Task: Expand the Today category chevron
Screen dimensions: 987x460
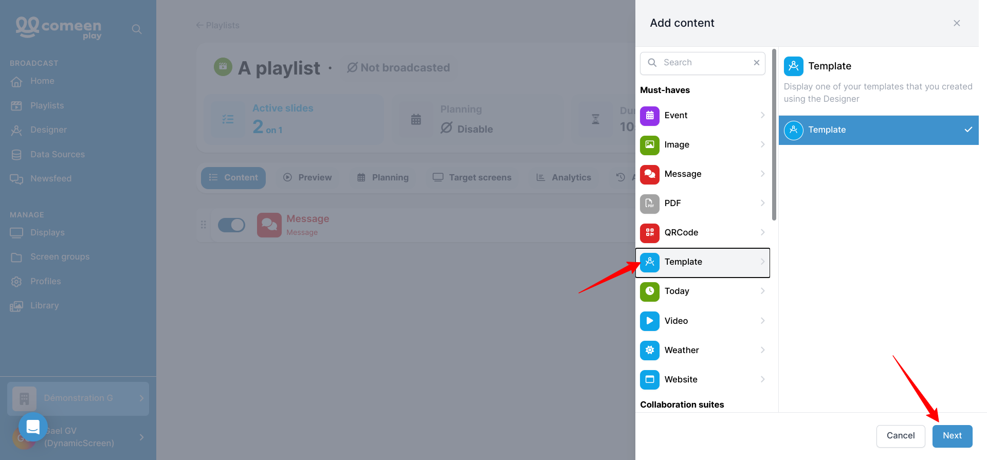Action: pos(762,291)
